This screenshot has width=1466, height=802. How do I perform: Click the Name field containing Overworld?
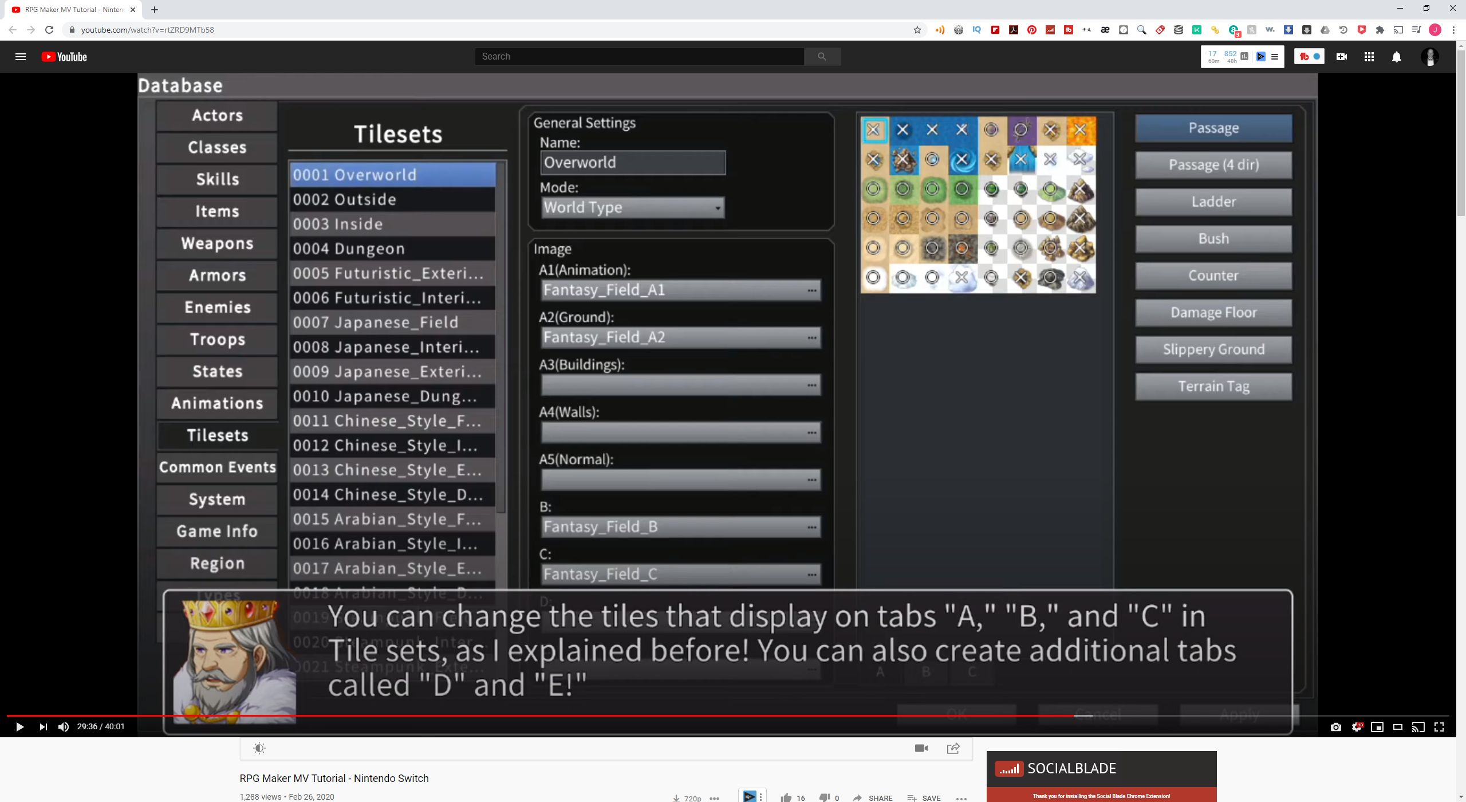click(633, 163)
